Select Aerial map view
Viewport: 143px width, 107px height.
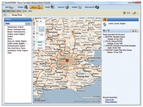(x=40, y=45)
